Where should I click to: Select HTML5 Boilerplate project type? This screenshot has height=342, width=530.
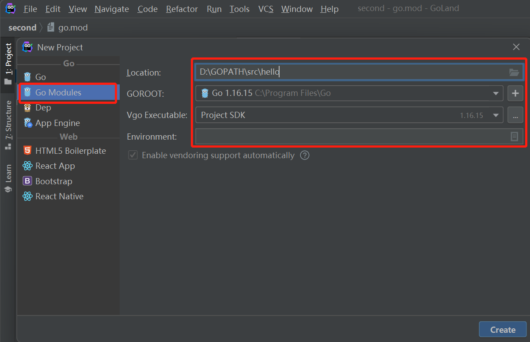[68, 151]
